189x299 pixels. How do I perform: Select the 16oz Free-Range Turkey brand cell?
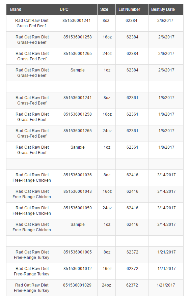click(x=31, y=271)
